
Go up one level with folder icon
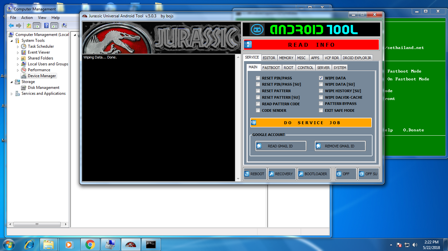pyautogui.click(x=29, y=25)
